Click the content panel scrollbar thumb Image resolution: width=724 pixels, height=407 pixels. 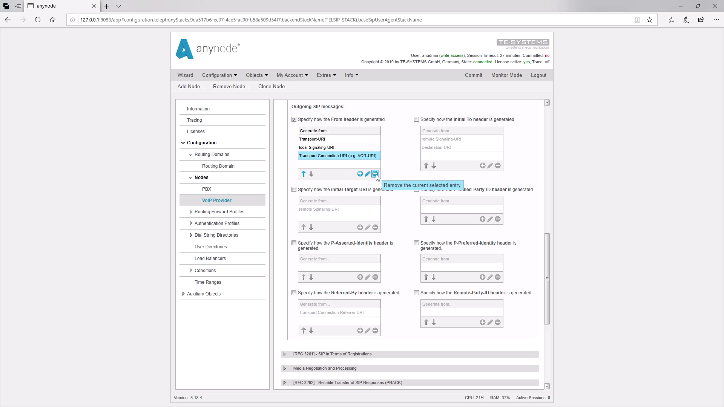coord(547,279)
